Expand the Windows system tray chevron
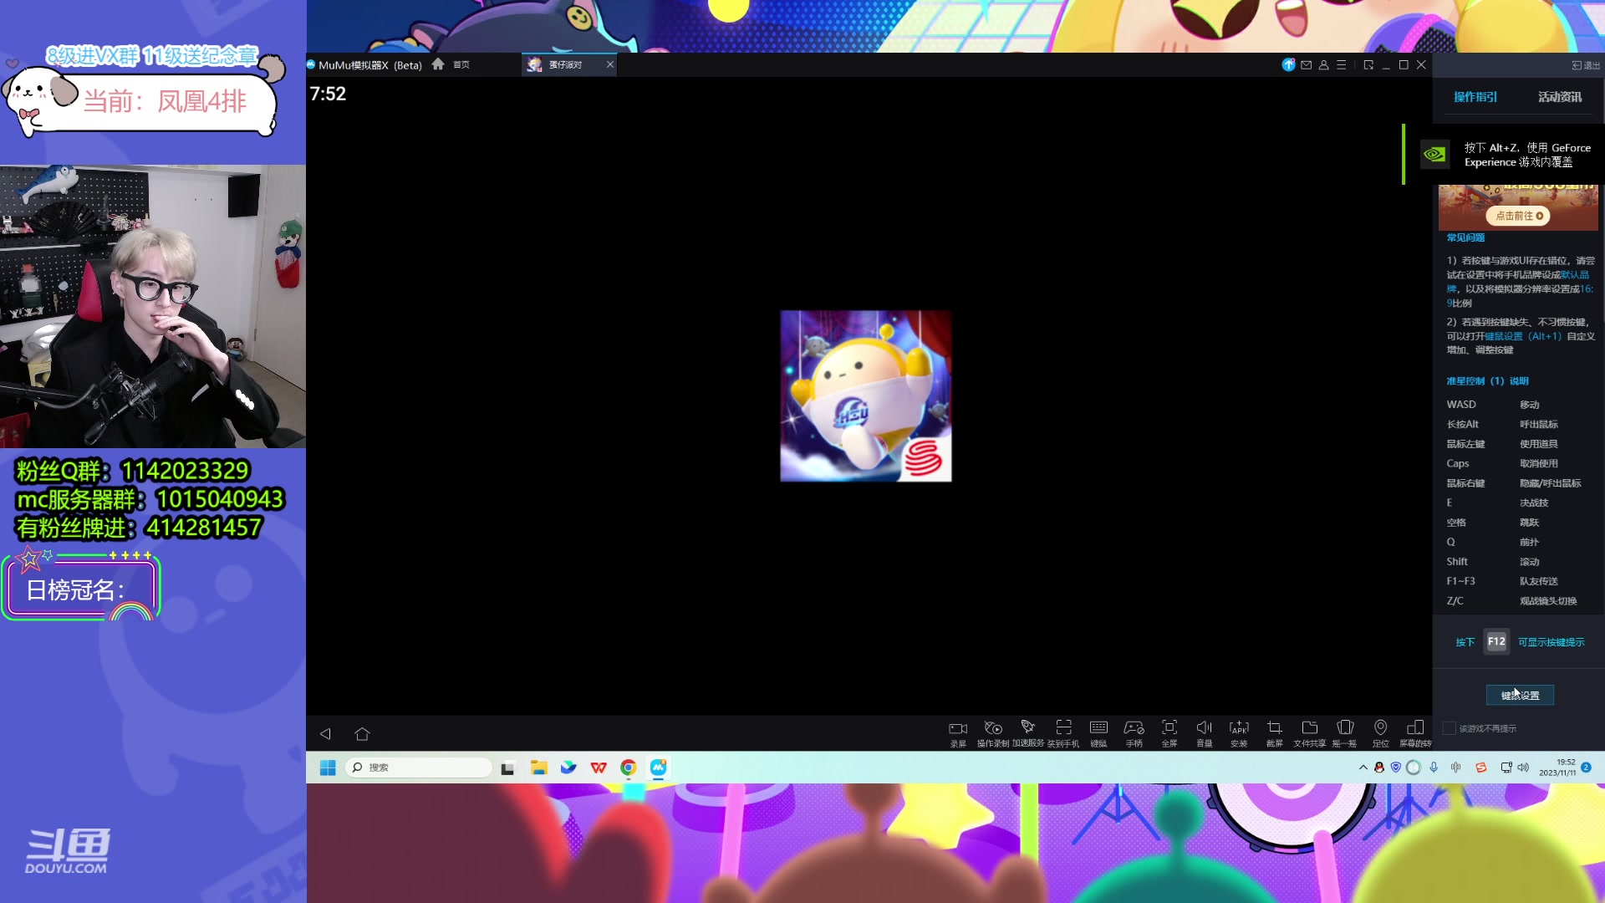Image resolution: width=1605 pixels, height=903 pixels. click(1363, 768)
